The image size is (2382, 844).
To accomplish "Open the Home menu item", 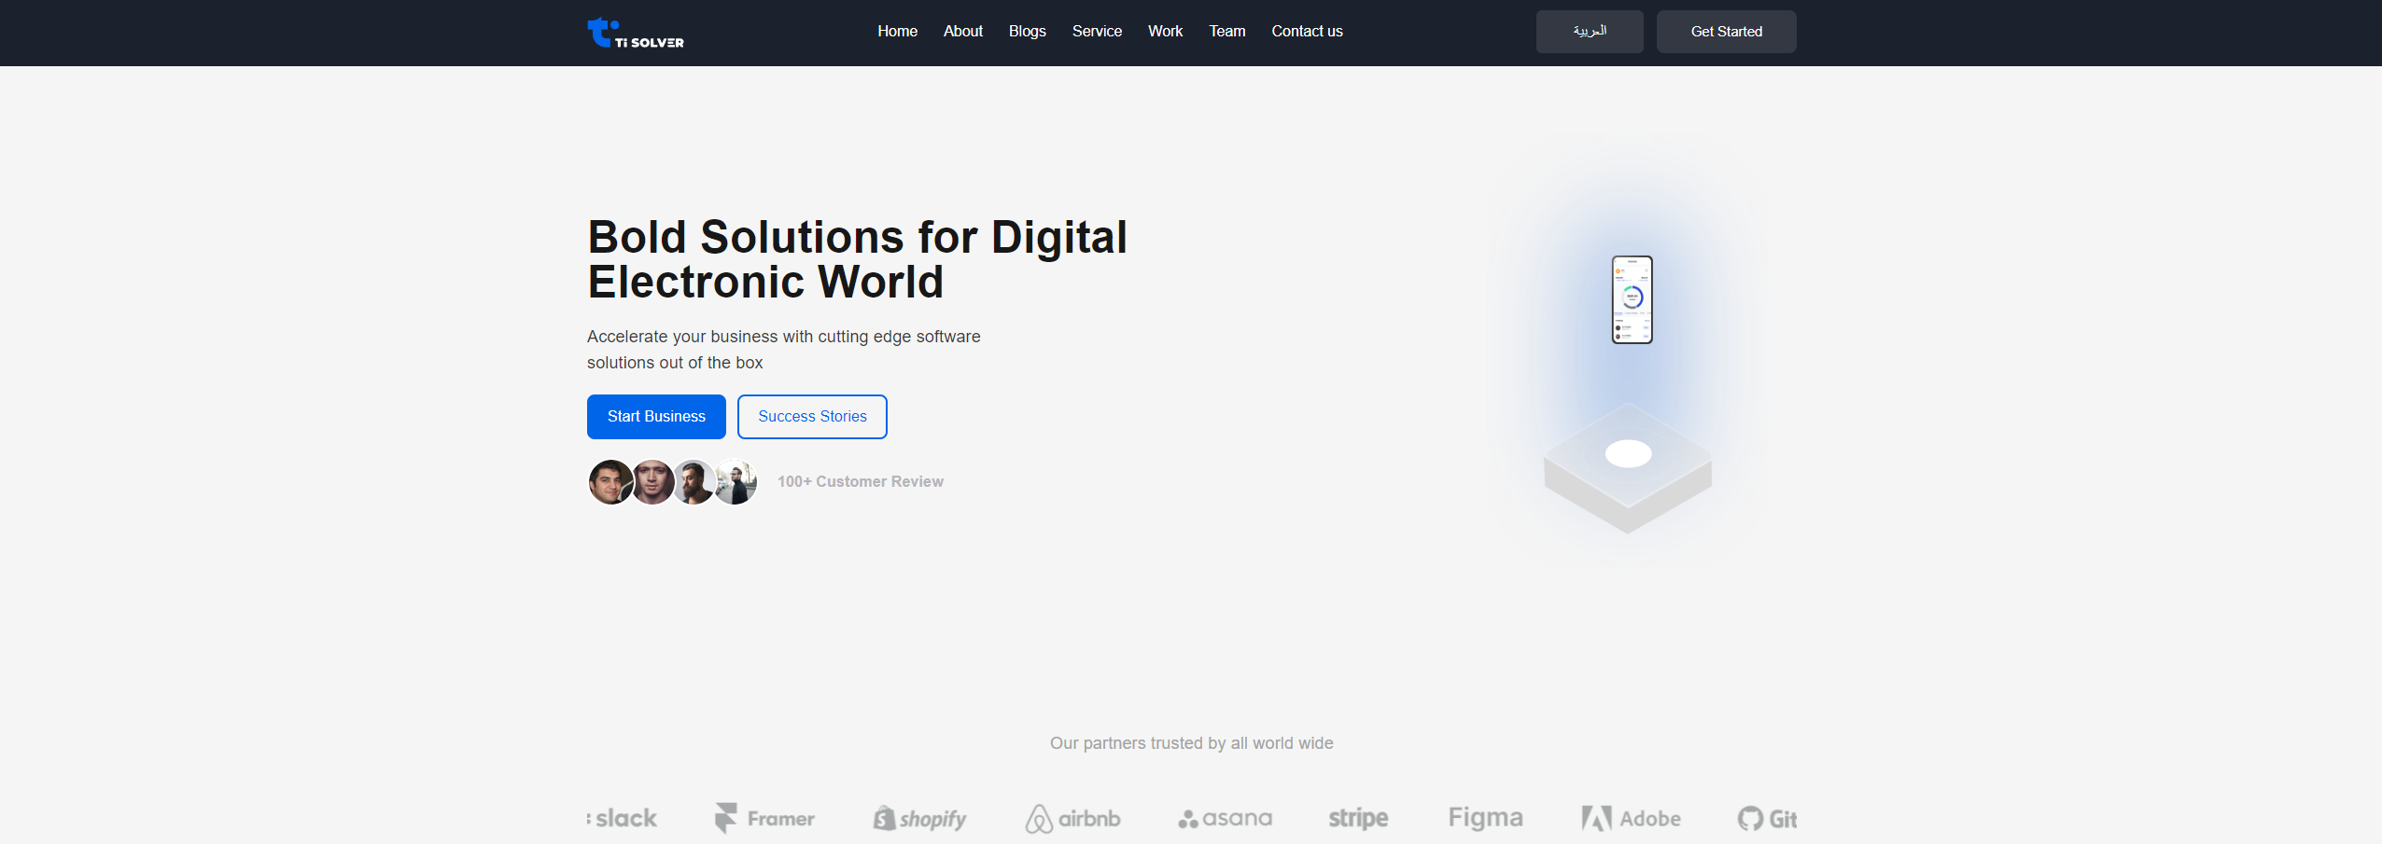I will (x=897, y=32).
